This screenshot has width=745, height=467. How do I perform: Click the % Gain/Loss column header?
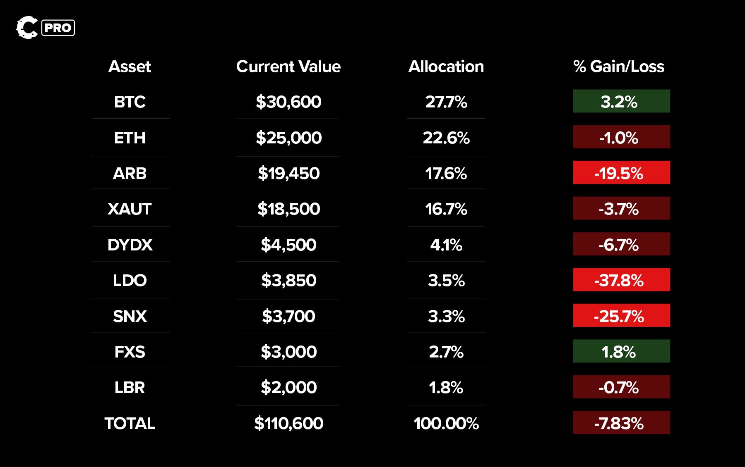tap(619, 67)
